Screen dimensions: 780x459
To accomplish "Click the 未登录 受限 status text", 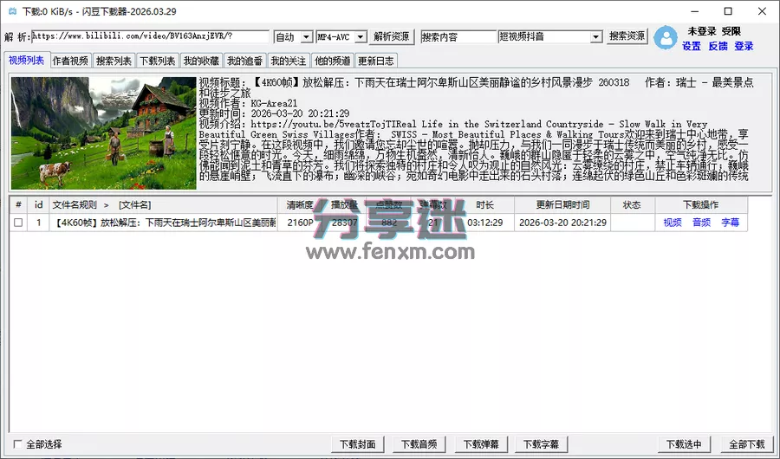I will coord(714,31).
